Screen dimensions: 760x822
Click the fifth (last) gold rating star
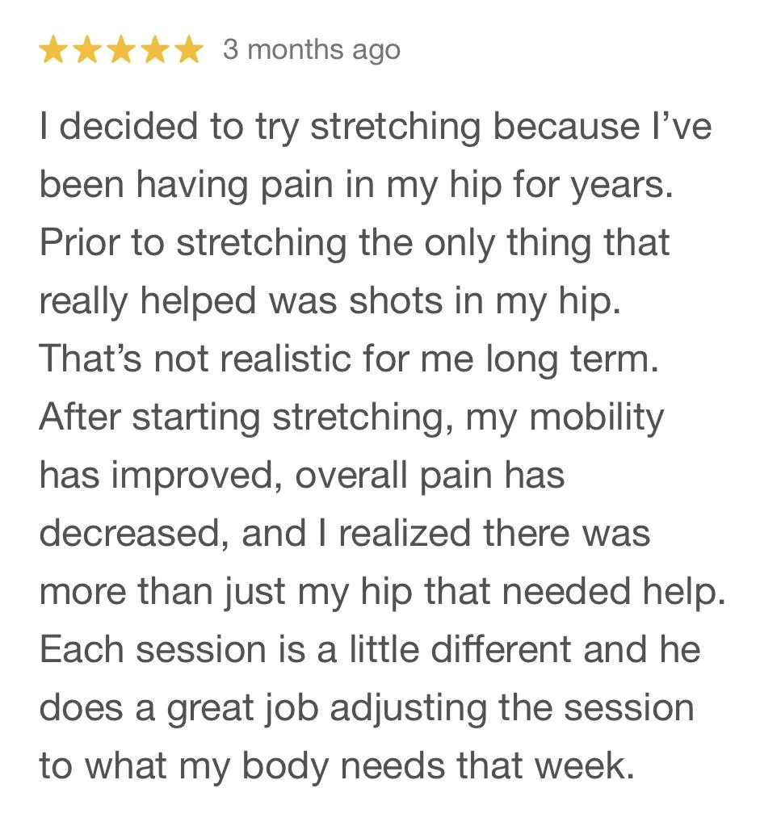tap(189, 50)
